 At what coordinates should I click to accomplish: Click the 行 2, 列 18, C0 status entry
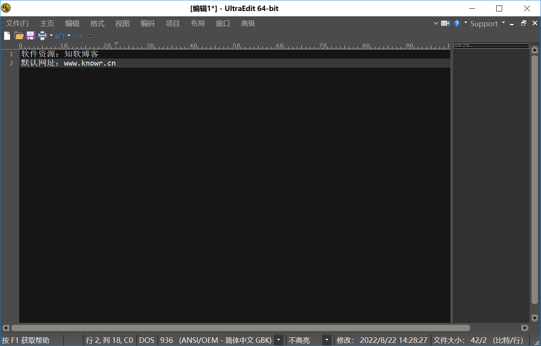tap(110, 341)
